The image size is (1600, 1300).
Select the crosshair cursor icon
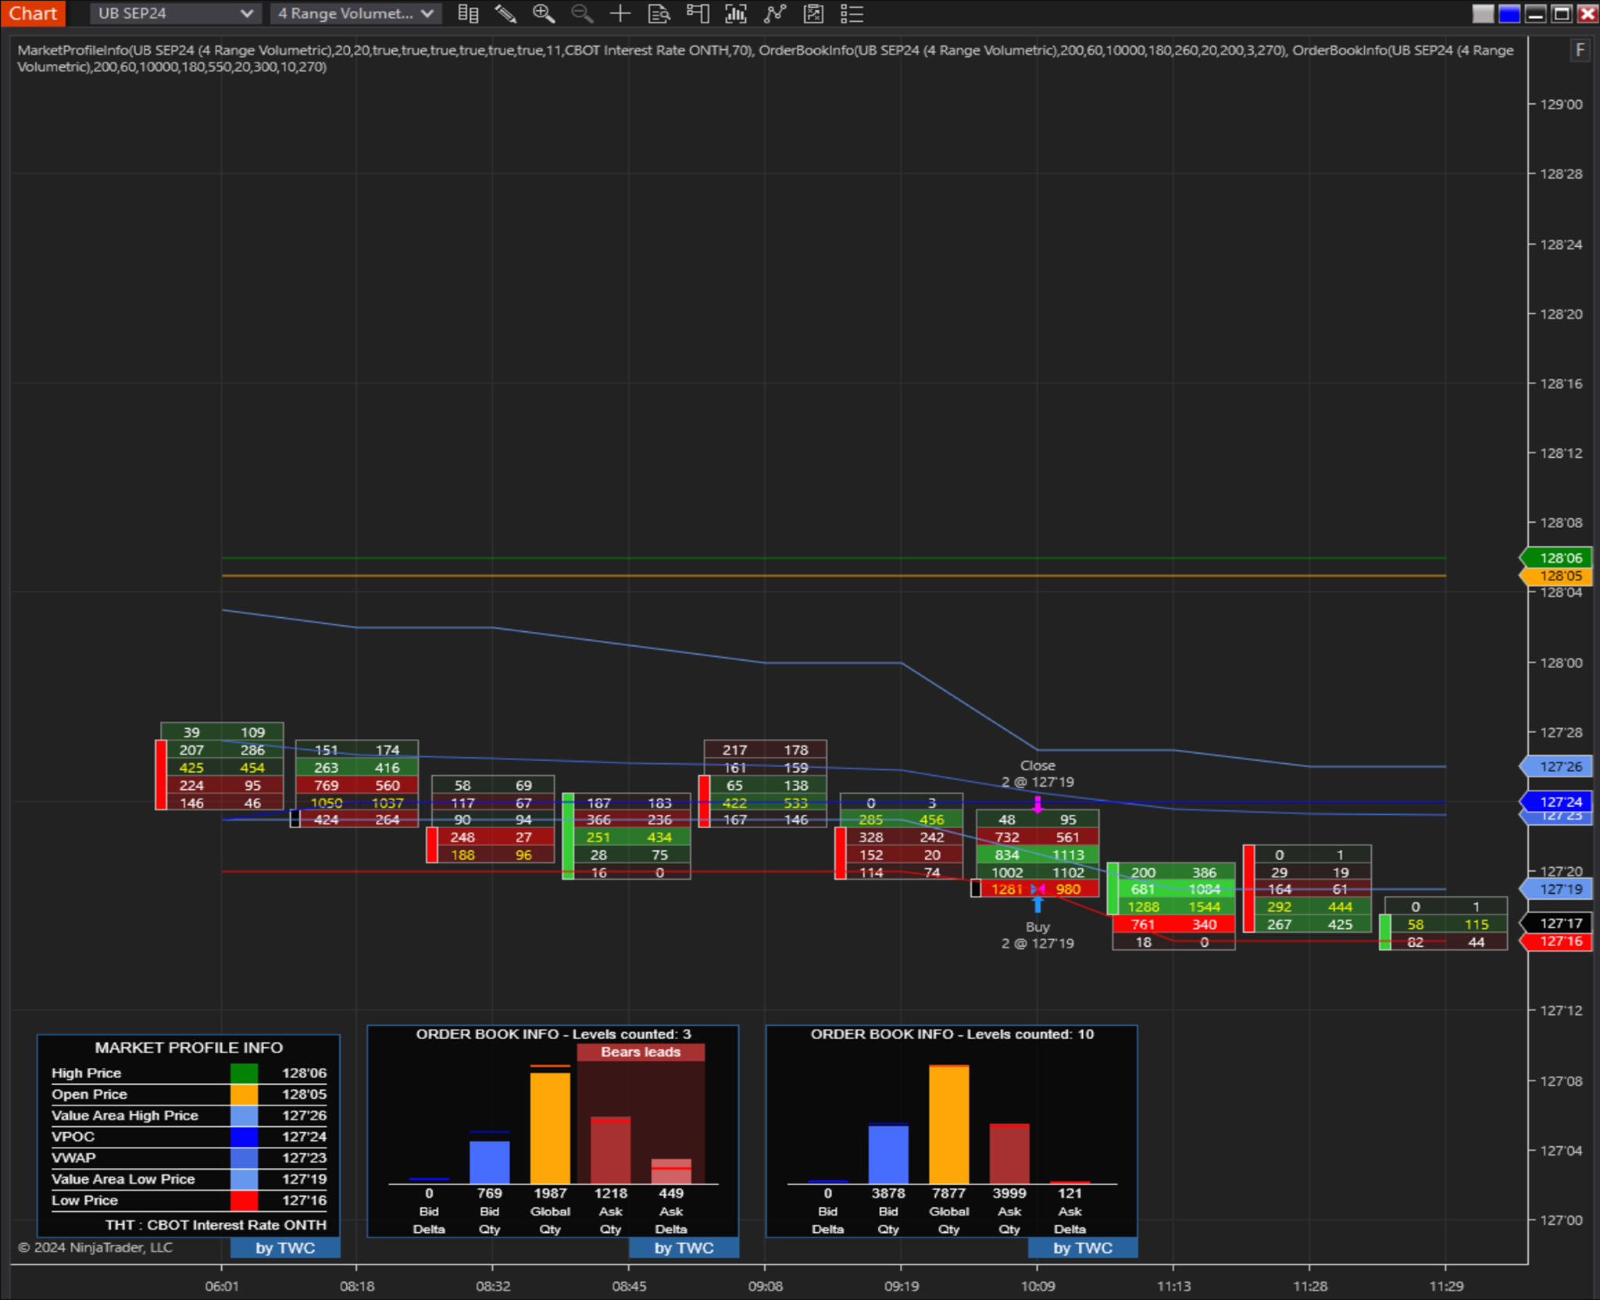point(620,13)
